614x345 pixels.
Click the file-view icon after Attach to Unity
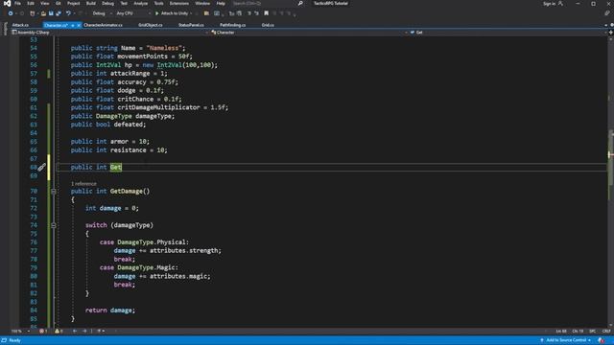coord(217,13)
